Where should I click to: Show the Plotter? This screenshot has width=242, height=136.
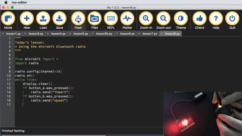(x=127, y=20)
